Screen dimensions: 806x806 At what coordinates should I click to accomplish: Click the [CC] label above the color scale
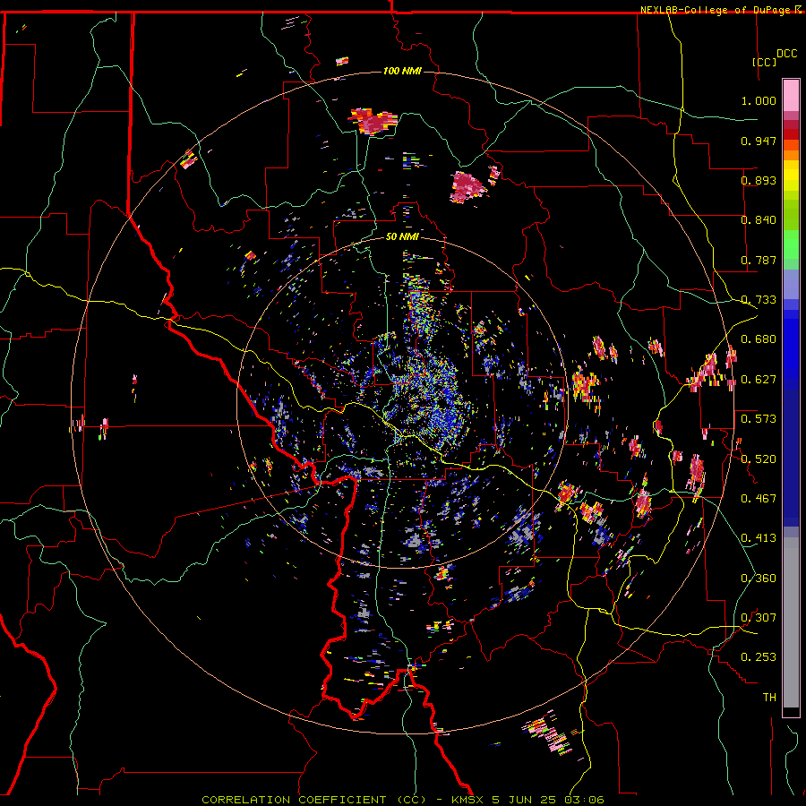tap(765, 62)
